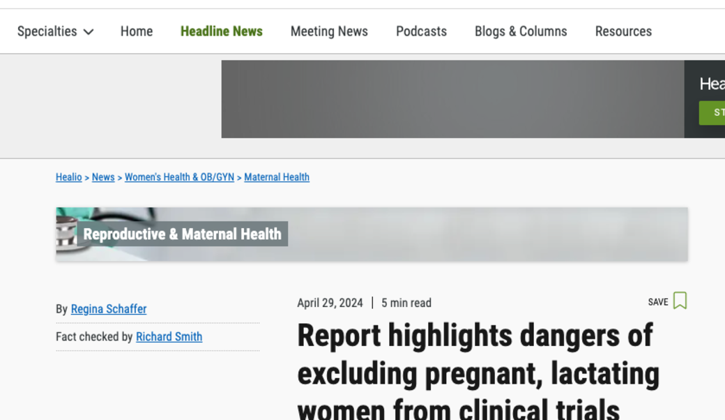The width and height of the screenshot is (725, 420).
Task: Click fact checker Richard Smith's link
Action: click(169, 337)
